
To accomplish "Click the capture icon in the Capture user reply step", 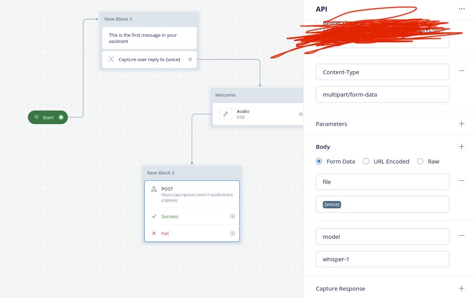I will click(x=111, y=59).
